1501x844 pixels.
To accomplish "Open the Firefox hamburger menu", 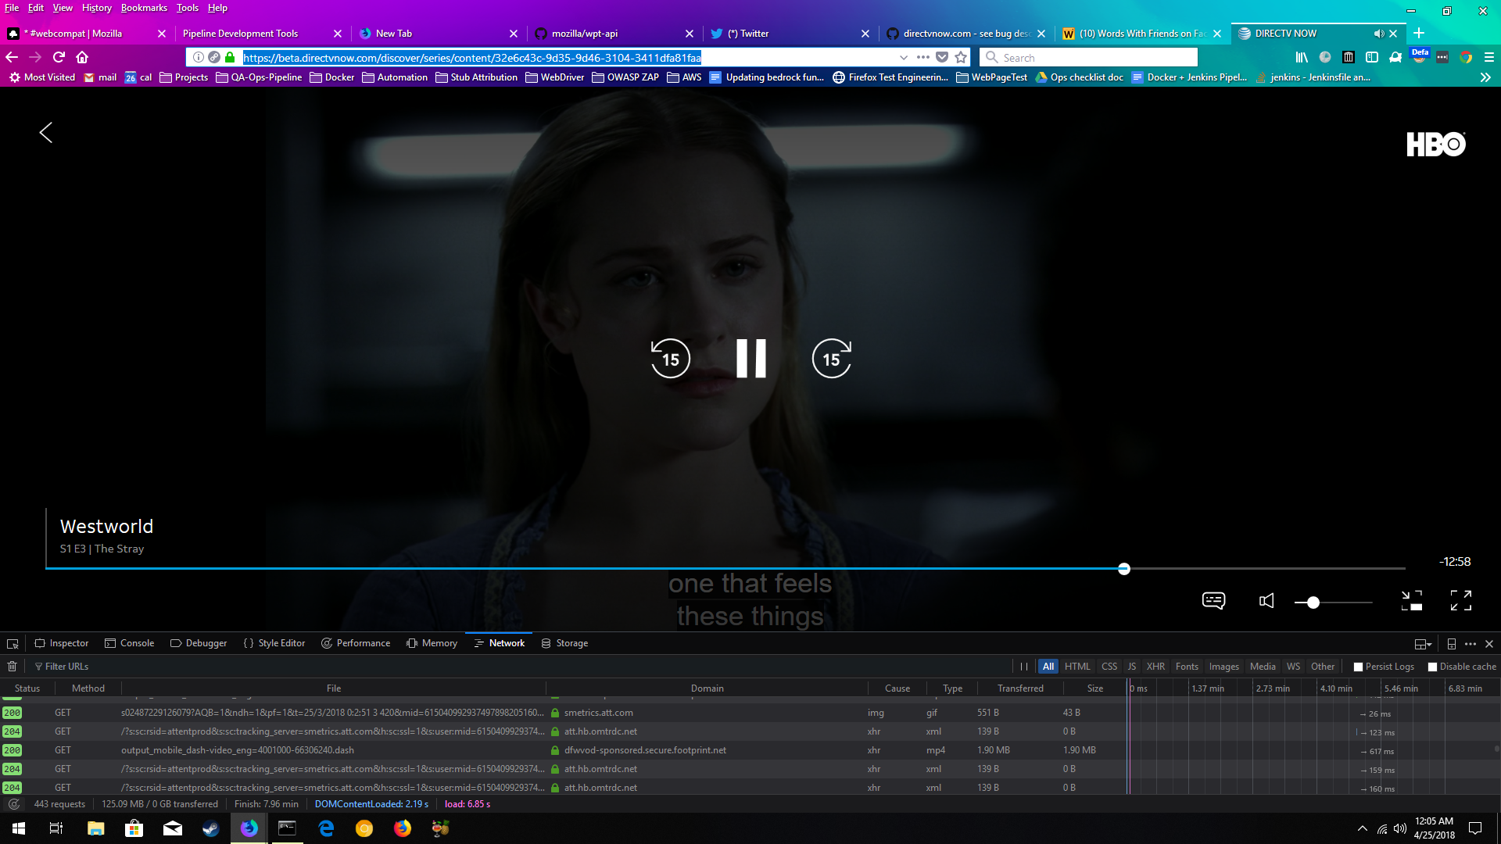I will pos(1489,57).
